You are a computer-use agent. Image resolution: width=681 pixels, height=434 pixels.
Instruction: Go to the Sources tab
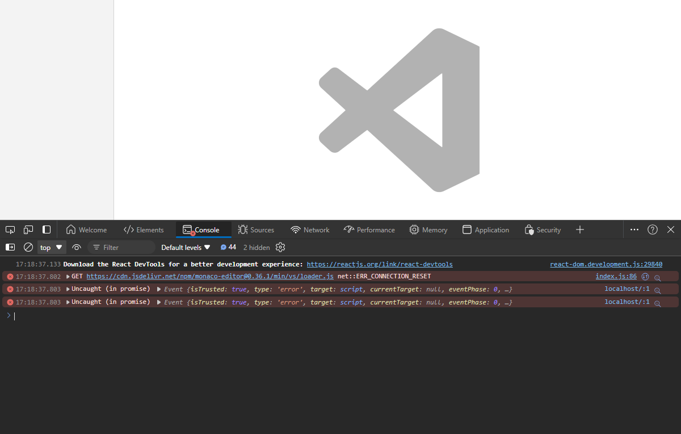(x=256, y=229)
